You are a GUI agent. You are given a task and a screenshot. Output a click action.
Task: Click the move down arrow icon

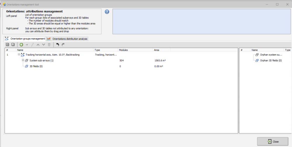(44, 45)
